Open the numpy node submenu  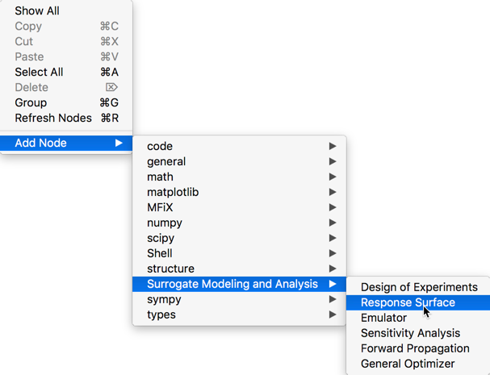coord(165,223)
